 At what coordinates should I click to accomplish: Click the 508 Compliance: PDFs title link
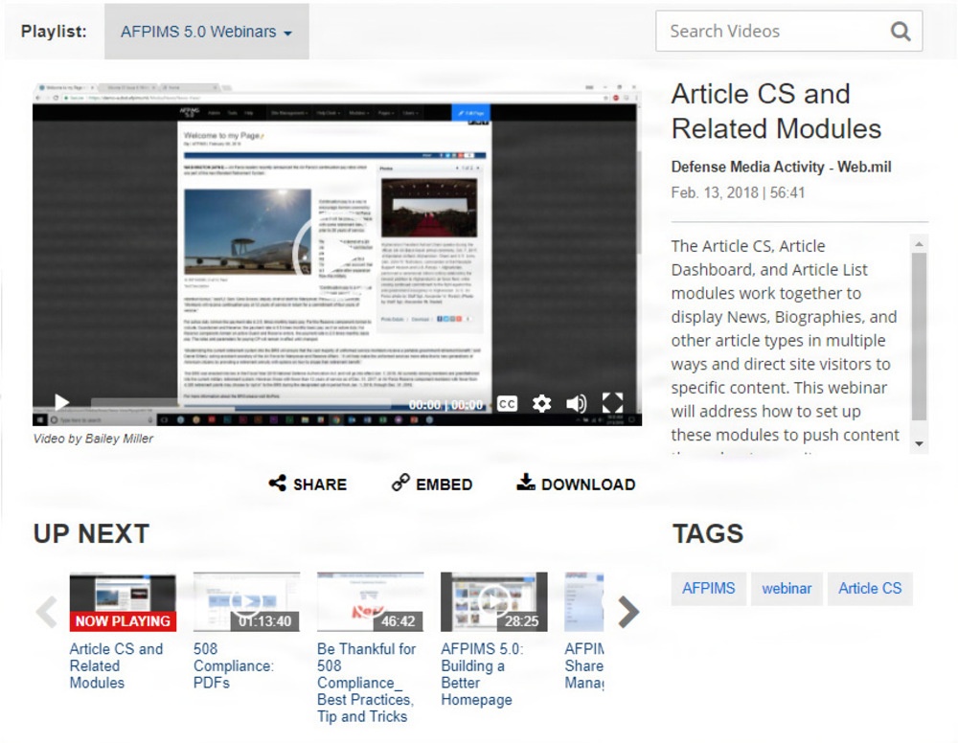[x=234, y=665]
